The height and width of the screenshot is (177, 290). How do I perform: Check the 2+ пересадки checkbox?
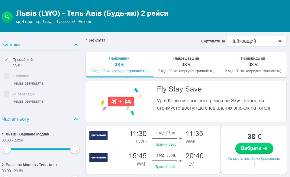[6, 94]
